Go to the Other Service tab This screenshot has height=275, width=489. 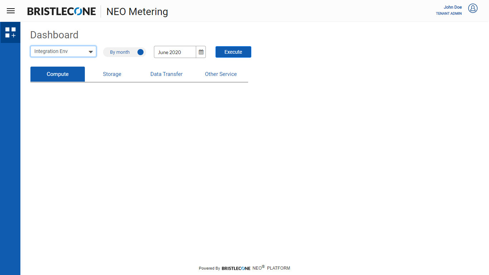[x=221, y=74]
